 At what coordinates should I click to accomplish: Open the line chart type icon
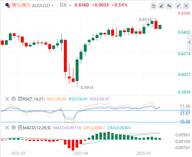(x=154, y=6)
